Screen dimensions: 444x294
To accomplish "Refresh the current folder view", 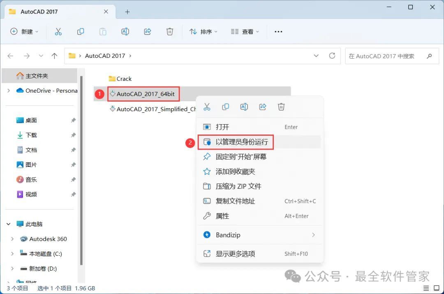I will tap(332, 56).
